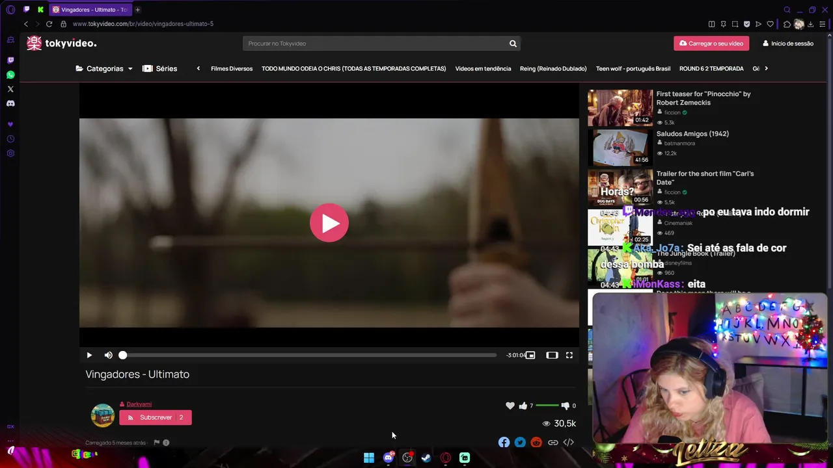833x468 pixels.
Task: Seek using the video progress bar
Action: tap(309, 355)
